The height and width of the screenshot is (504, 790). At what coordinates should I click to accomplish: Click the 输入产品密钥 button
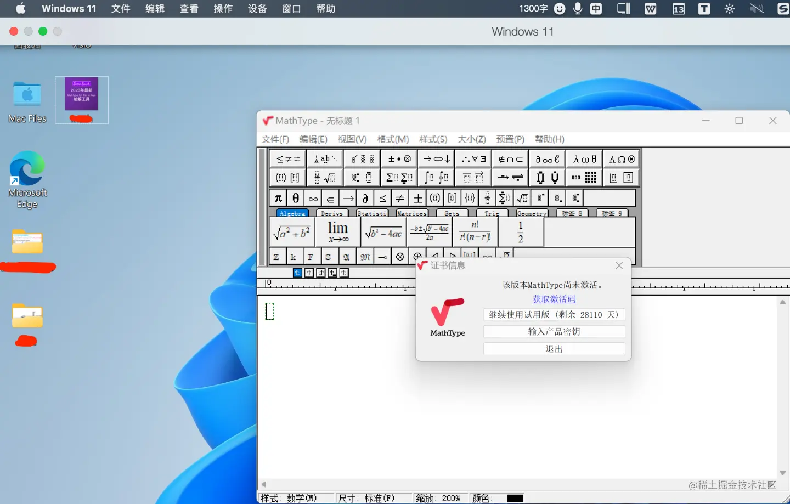pos(554,332)
